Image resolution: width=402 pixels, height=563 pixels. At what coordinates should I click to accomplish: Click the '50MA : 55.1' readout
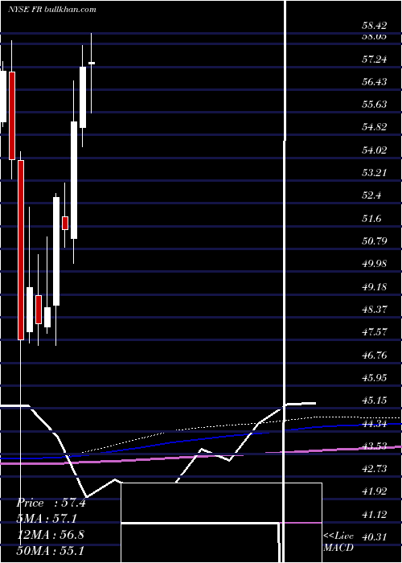50,550
